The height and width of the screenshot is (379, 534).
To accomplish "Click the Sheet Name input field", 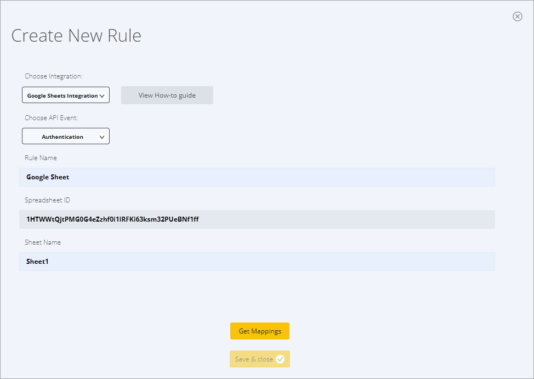I will click(257, 262).
